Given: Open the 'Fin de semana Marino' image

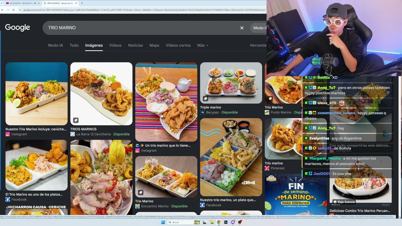Looking at the screenshot, I should 296,195.
